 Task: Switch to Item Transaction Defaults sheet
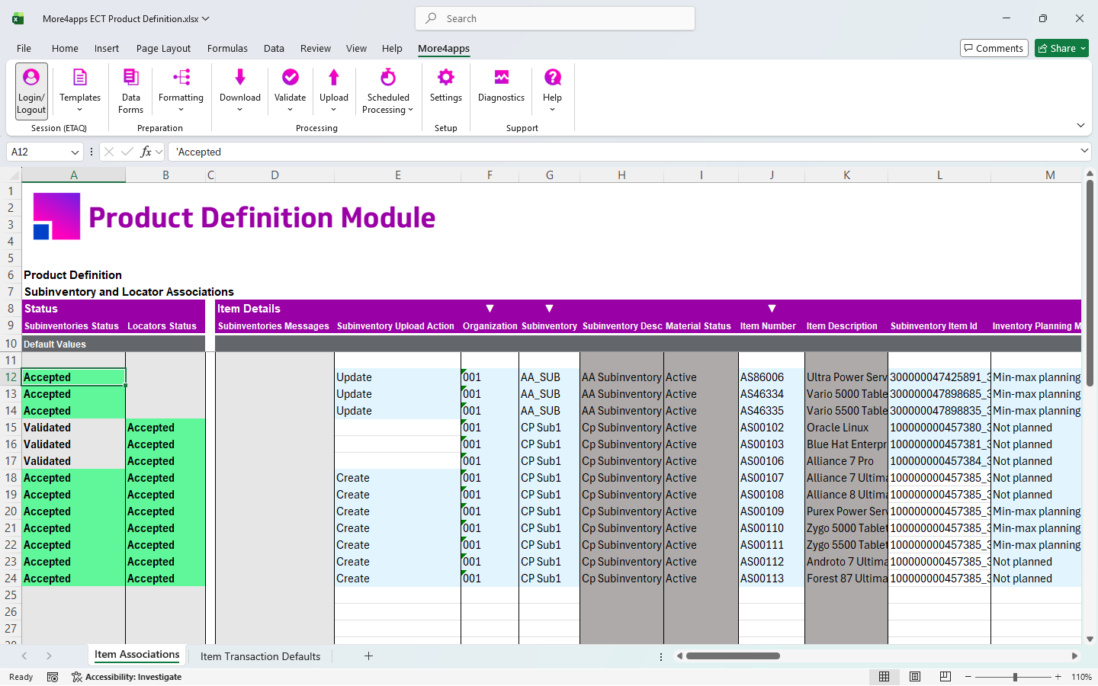coord(260,656)
